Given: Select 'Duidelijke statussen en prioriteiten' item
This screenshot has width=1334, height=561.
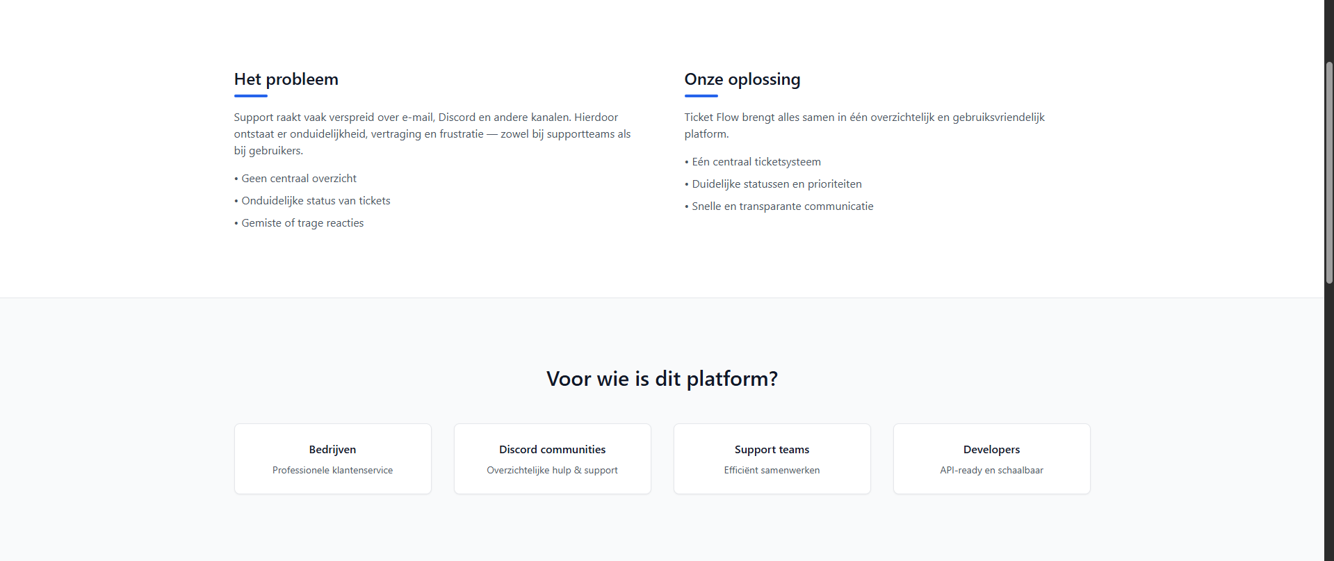Looking at the screenshot, I should [776, 184].
